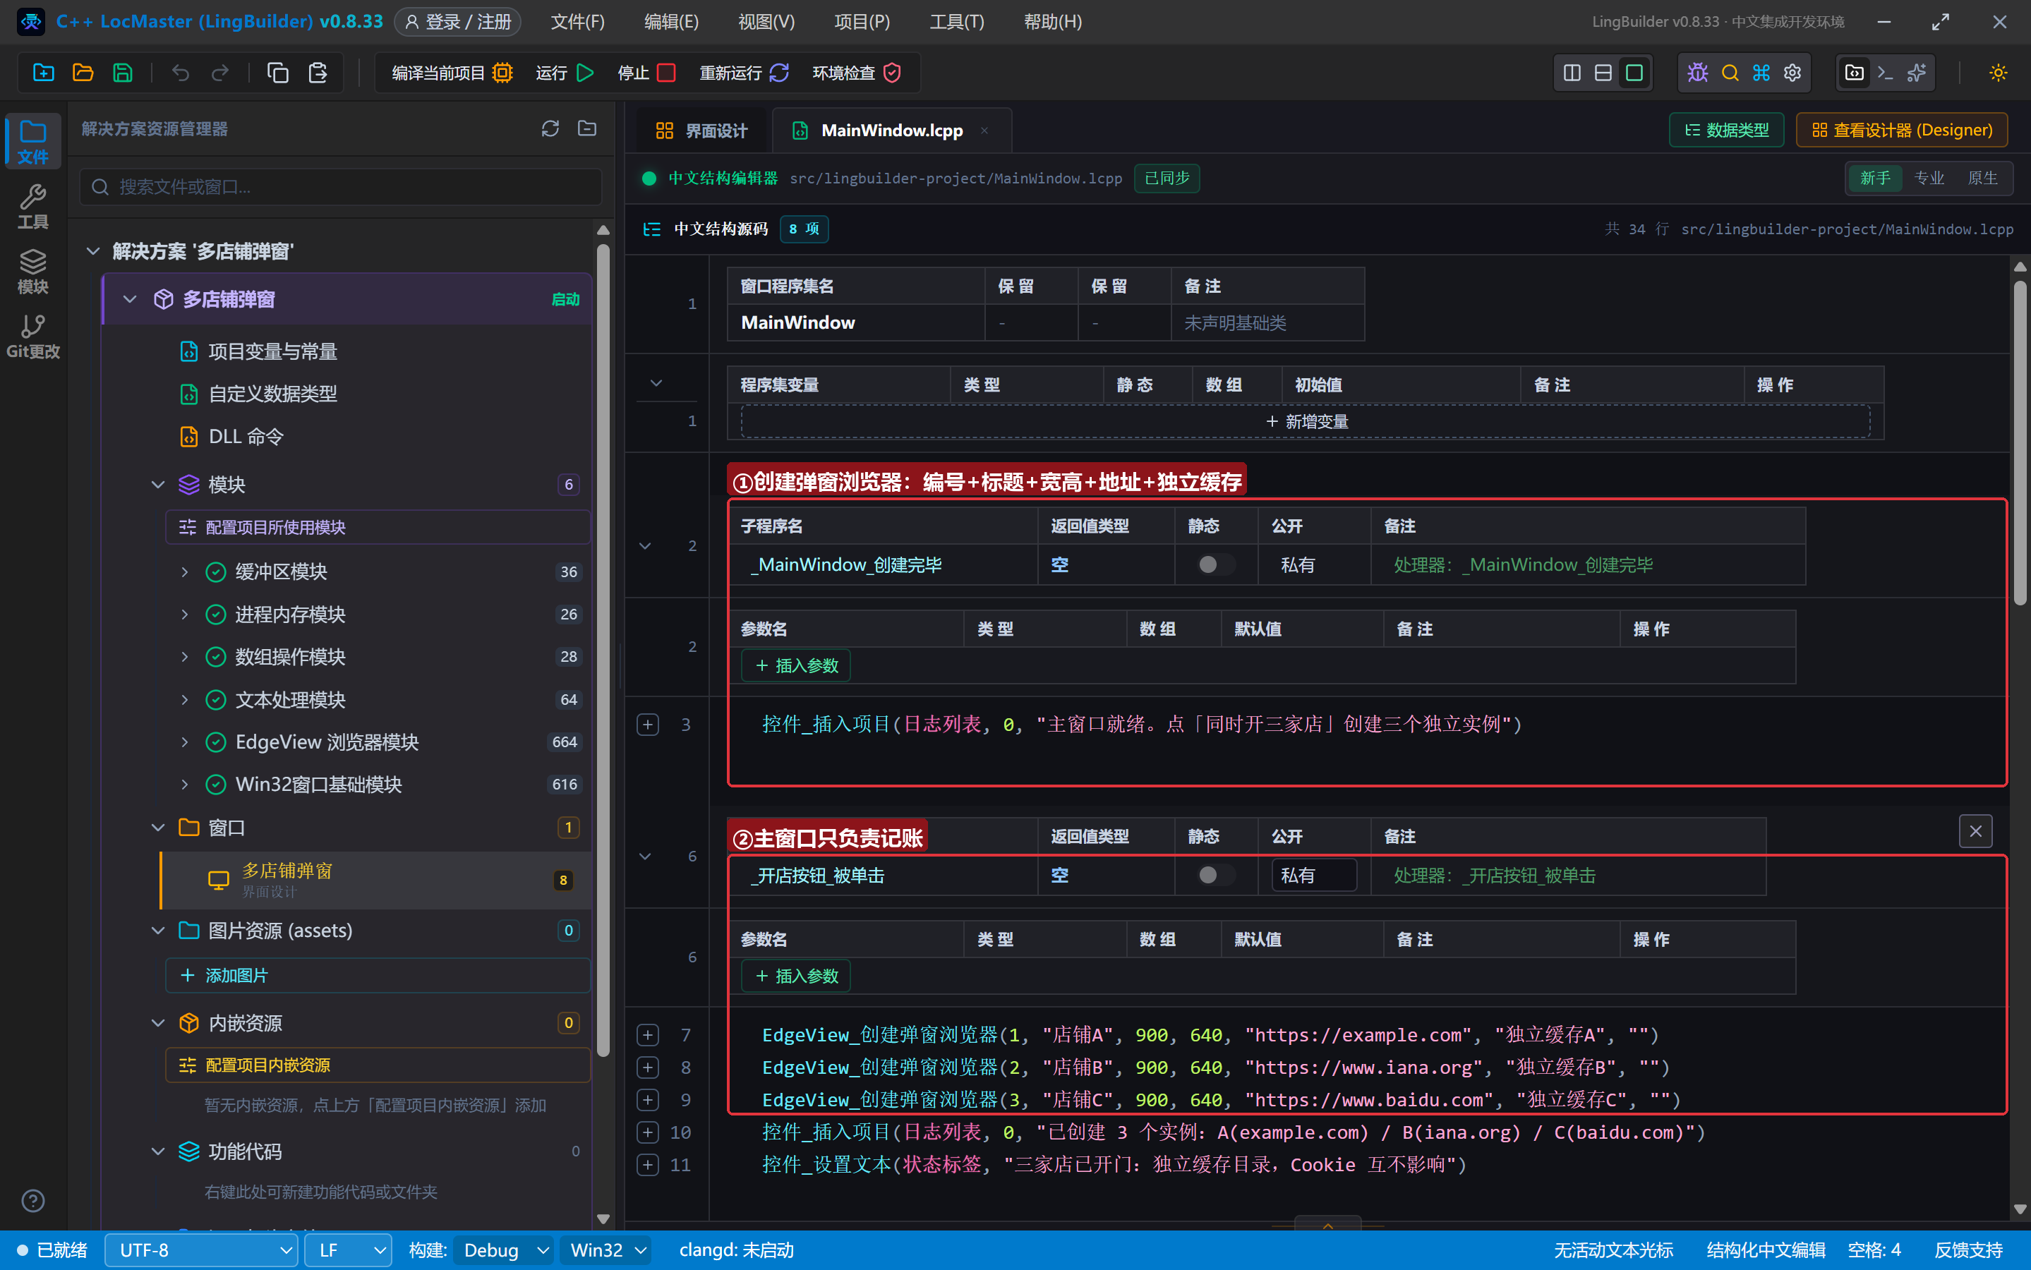2031x1270 pixels.
Task: Click the 登录 / 注册 login button
Action: tap(458, 22)
